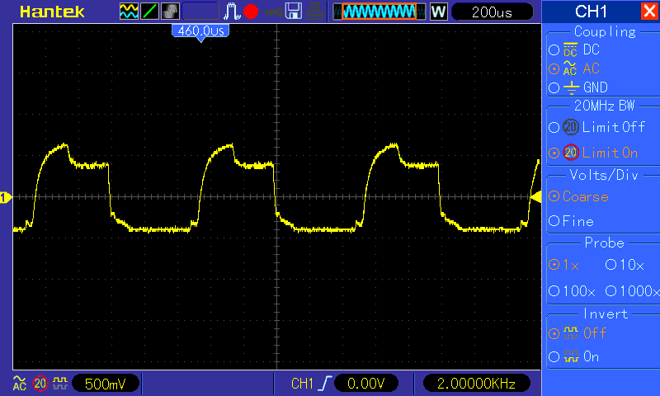The height and width of the screenshot is (396, 660).
Task: Set Invert to Off
Action: pyautogui.click(x=577, y=333)
